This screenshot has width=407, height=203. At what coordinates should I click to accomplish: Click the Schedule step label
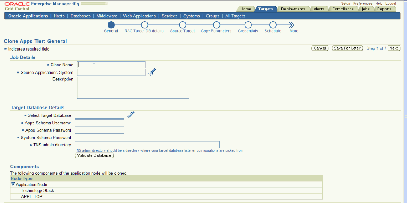pyautogui.click(x=273, y=31)
